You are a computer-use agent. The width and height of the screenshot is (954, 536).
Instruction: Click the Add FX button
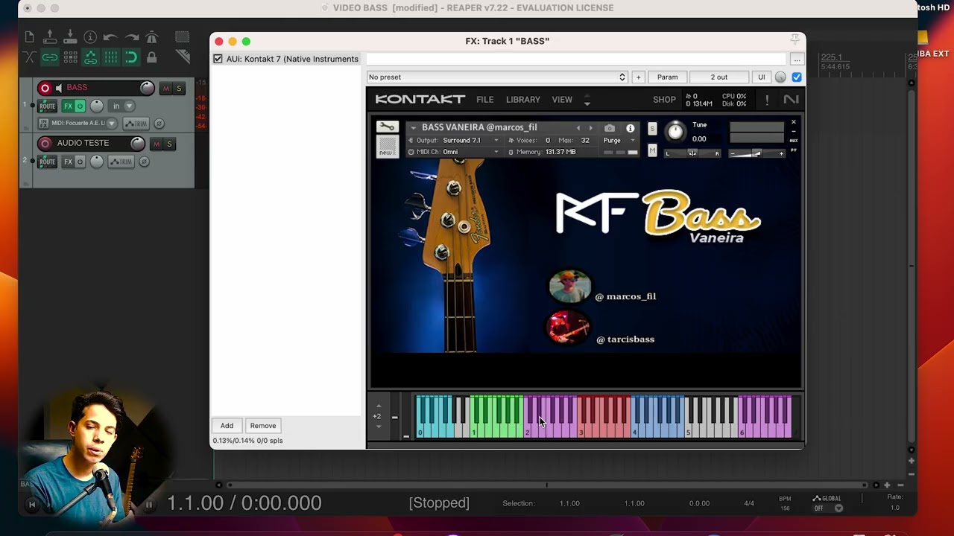[227, 426]
